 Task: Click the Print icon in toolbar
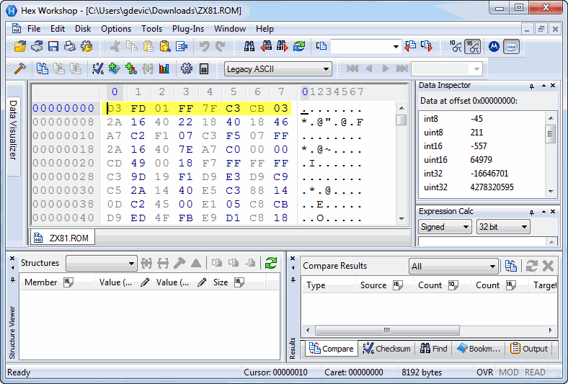coord(70,46)
